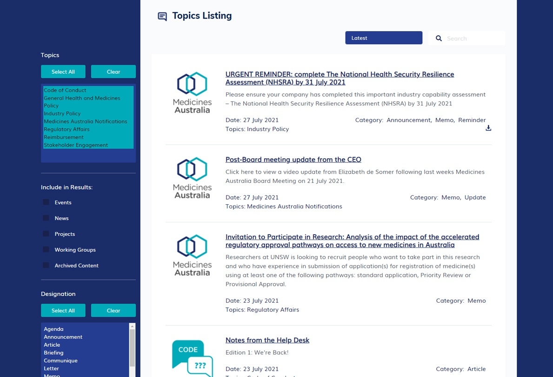Image resolution: width=553 pixels, height=377 pixels.
Task: Select Article in Designation list
Action: point(86,345)
